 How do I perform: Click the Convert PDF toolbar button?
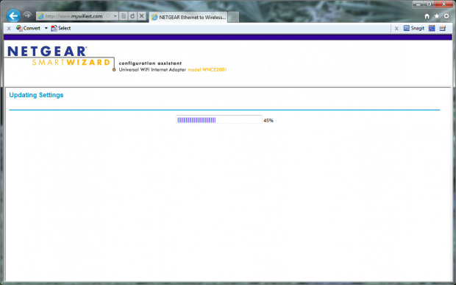click(x=28, y=28)
